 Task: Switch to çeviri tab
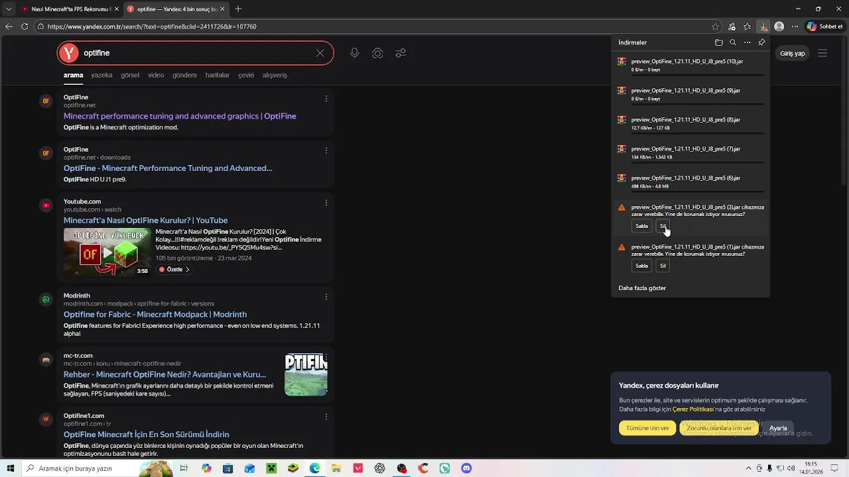(x=246, y=75)
